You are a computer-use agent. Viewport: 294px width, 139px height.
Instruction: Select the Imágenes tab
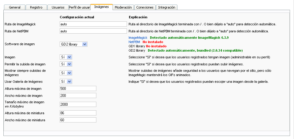coord(102,7)
